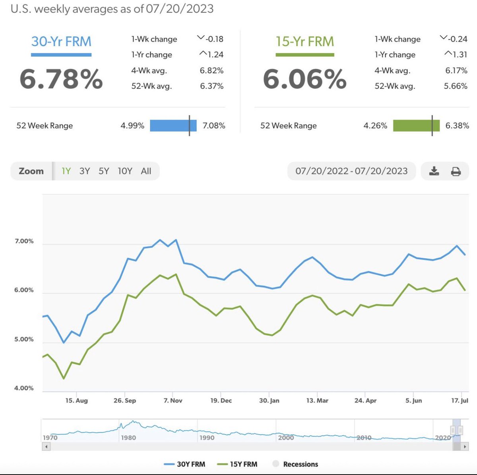477x475 pixels.
Task: Click the 7. Nov axis label
Action: tap(173, 400)
